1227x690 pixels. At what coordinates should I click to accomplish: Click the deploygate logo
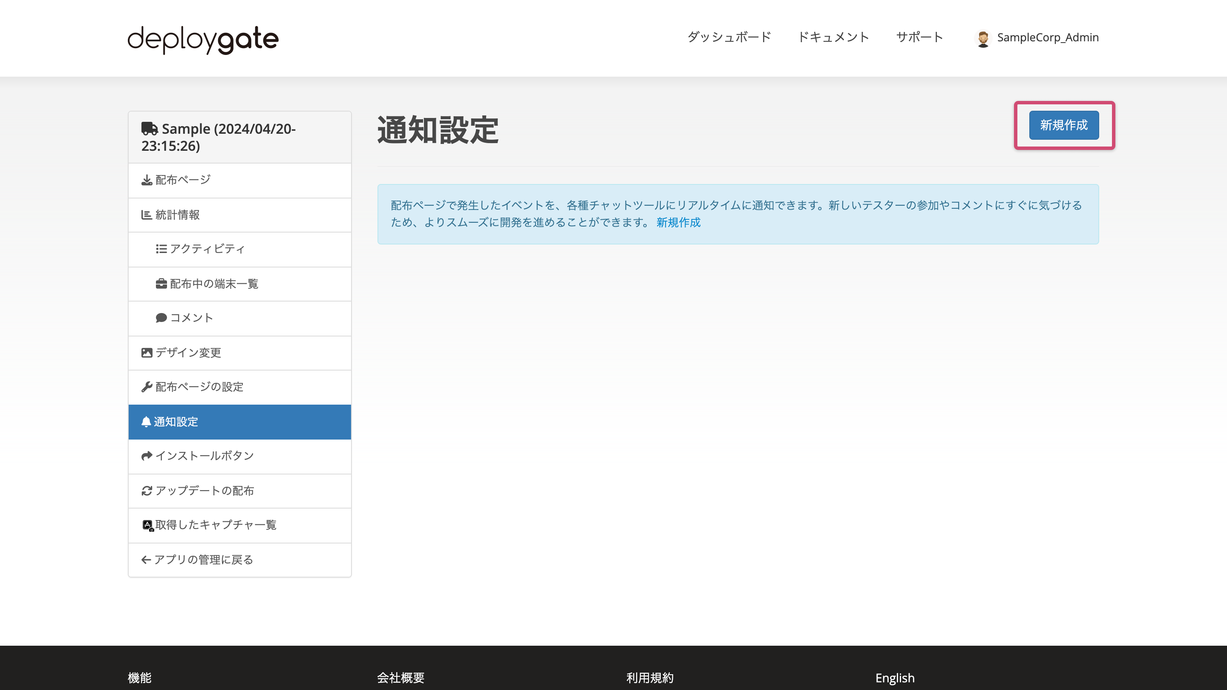(x=202, y=39)
